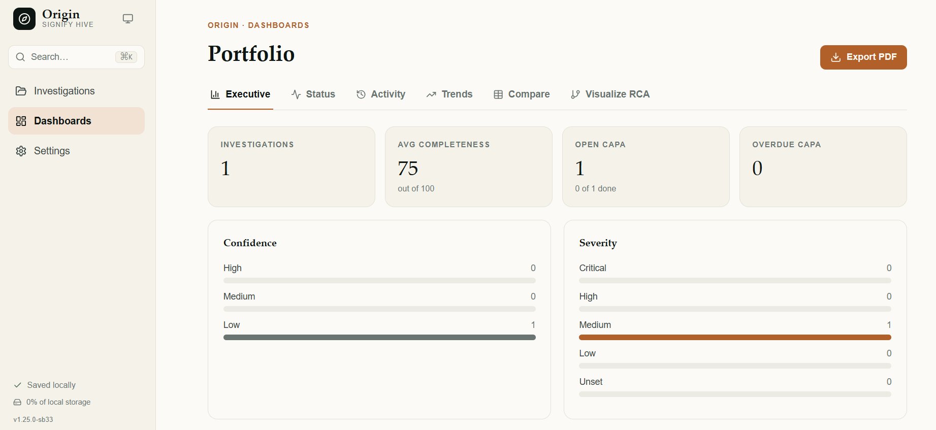This screenshot has height=430, width=936.
Task: Click the Saved locally checkmark icon
Action: point(18,385)
